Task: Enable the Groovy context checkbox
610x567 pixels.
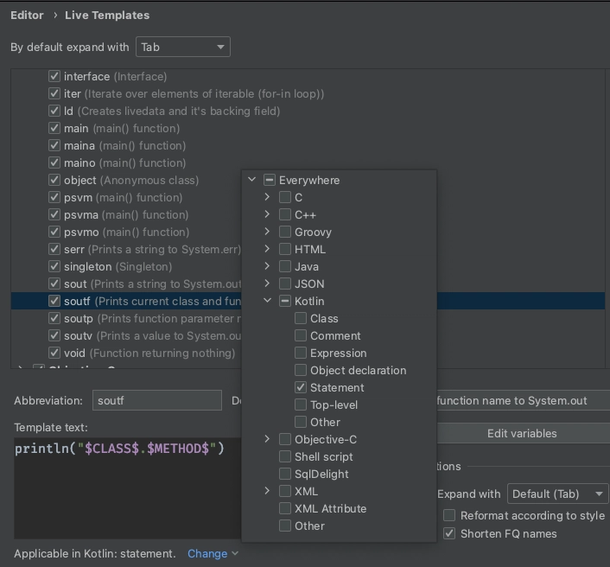Action: click(x=285, y=232)
